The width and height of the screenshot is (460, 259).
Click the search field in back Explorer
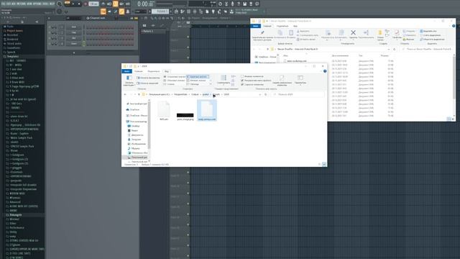pos(428,49)
